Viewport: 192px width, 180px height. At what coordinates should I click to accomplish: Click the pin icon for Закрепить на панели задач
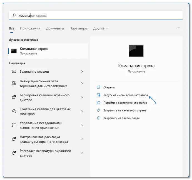[x=98, y=118]
